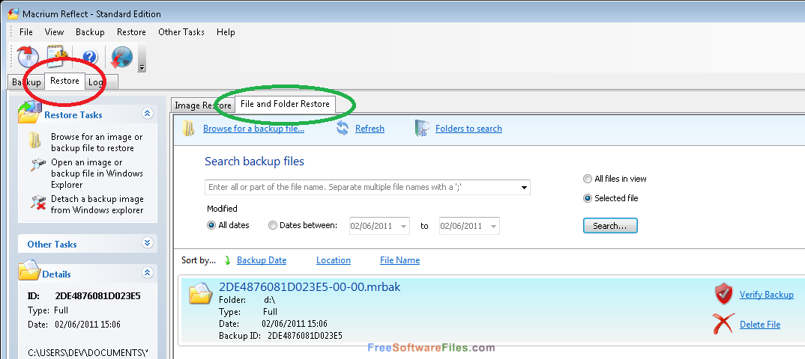Open the Restore menu in the menu bar

click(131, 31)
